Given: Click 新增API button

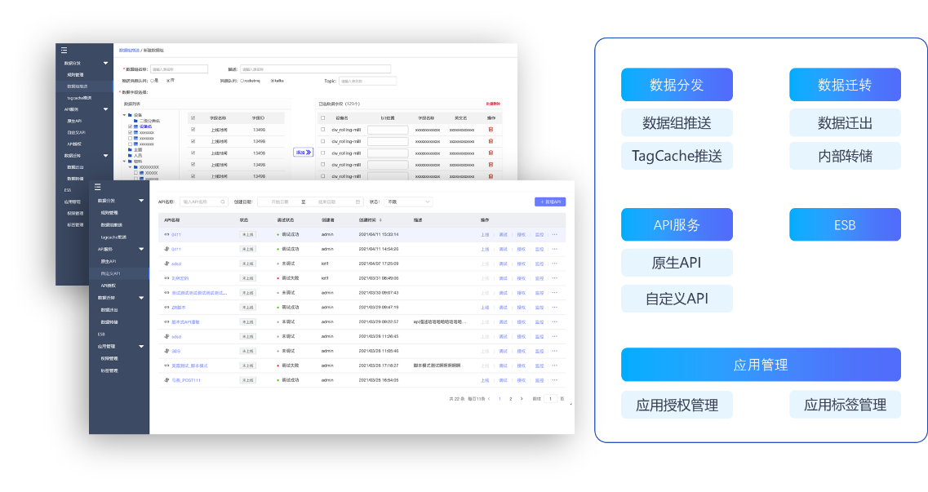Looking at the screenshot, I should 550,202.
